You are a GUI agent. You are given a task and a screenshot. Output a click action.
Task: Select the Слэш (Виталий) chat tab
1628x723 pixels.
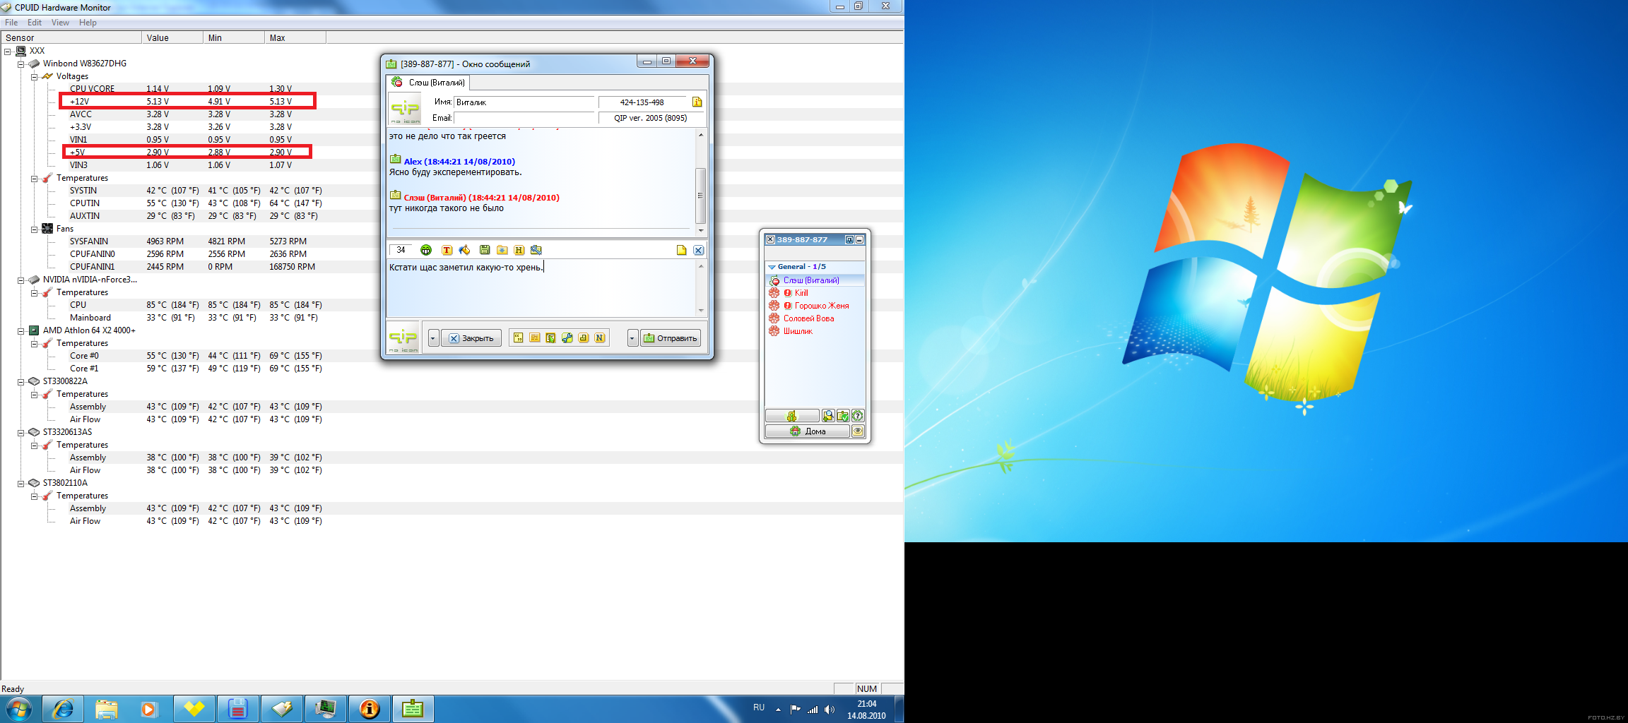[x=428, y=83]
